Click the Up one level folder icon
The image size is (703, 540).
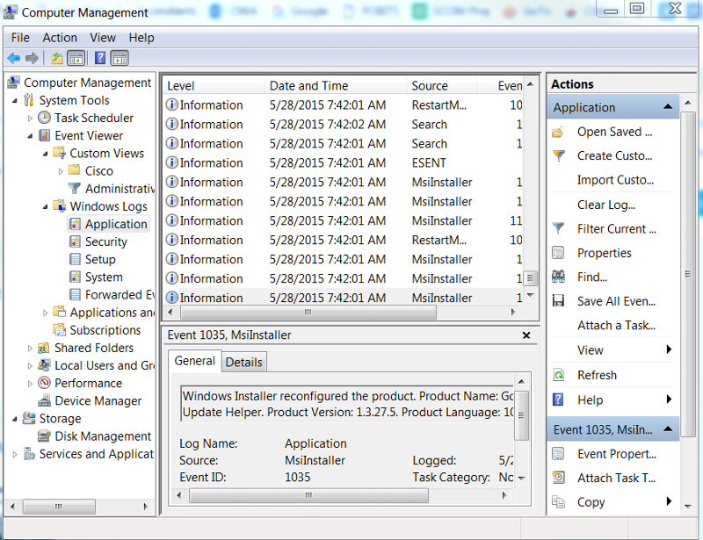[x=57, y=58]
